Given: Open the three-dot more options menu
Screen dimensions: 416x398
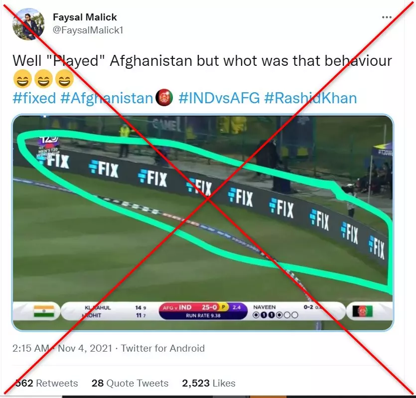Looking at the screenshot, I should pos(387,17).
